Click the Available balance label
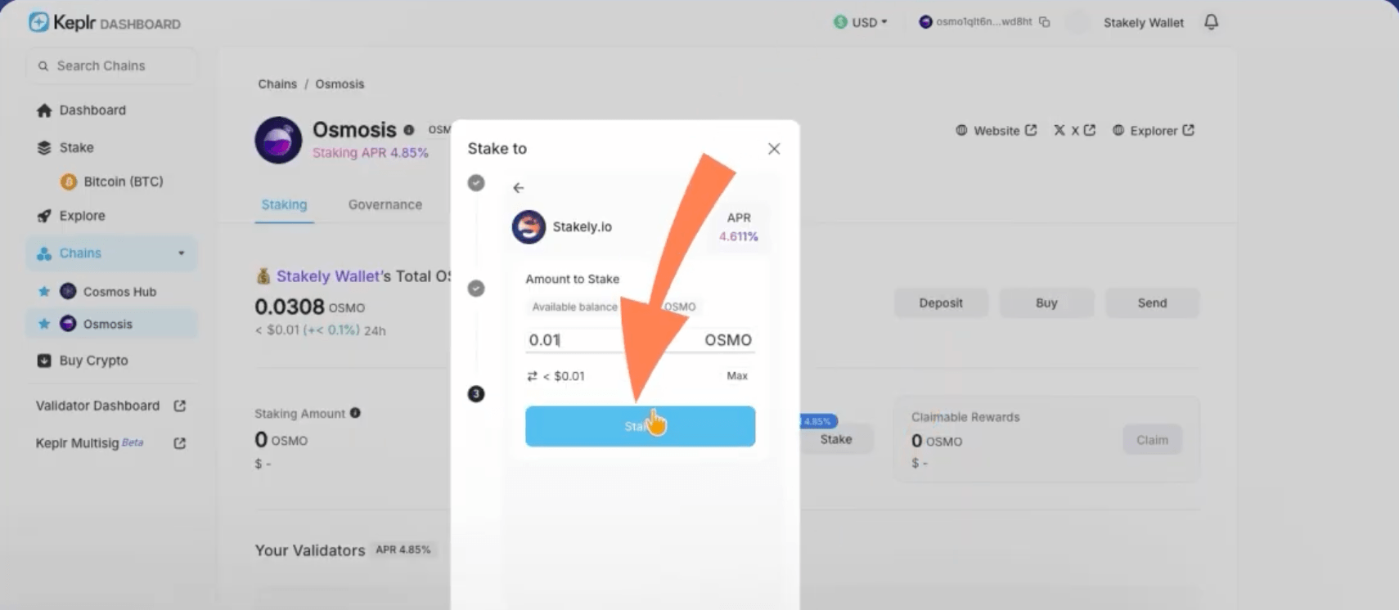This screenshot has height=610, width=1399. pyautogui.click(x=574, y=307)
